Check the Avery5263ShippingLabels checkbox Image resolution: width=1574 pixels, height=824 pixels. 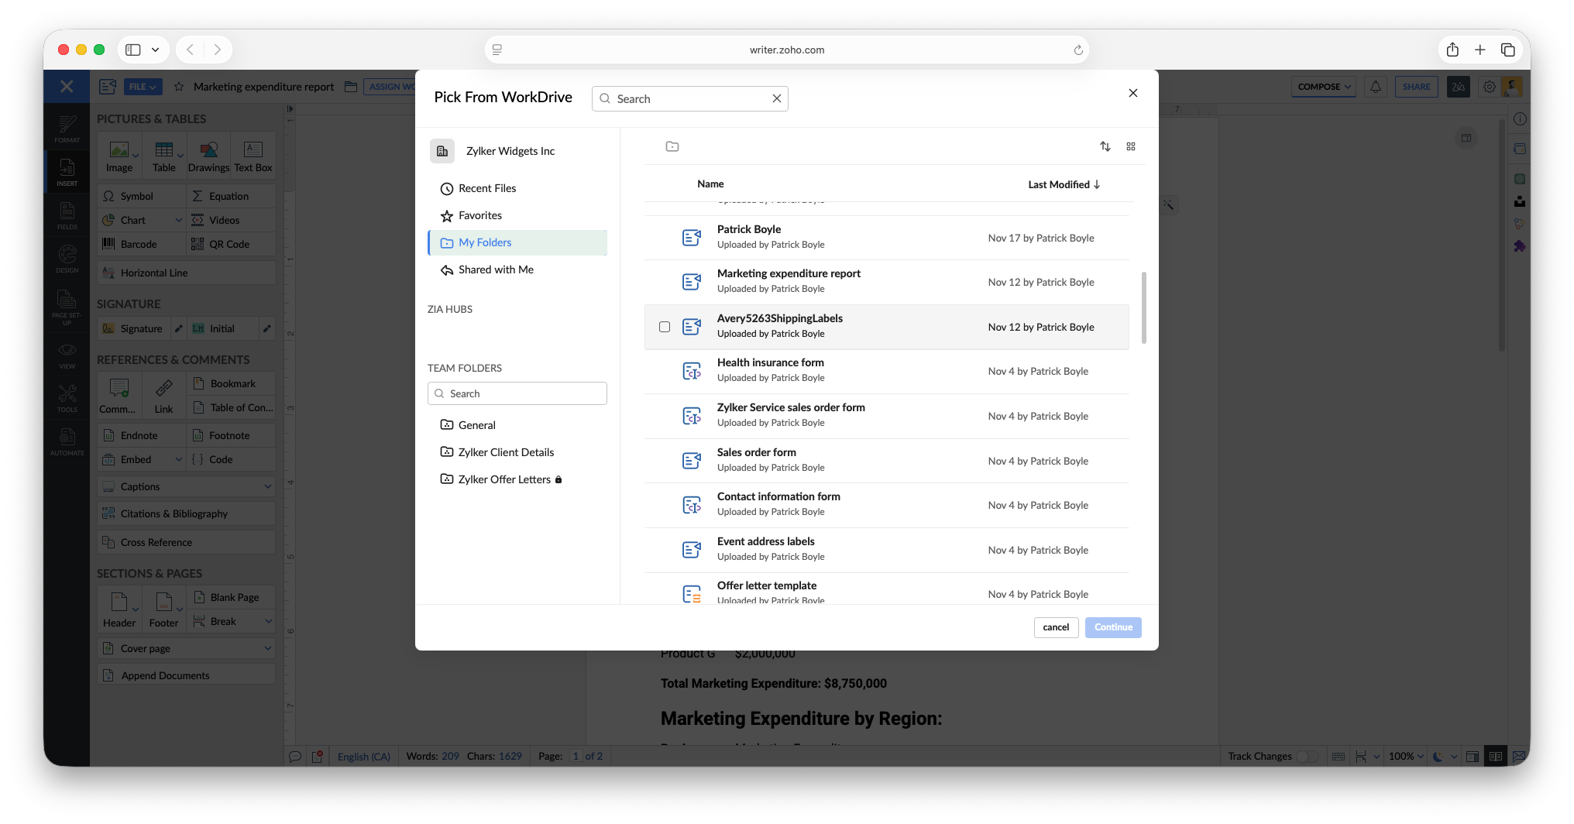(x=665, y=327)
